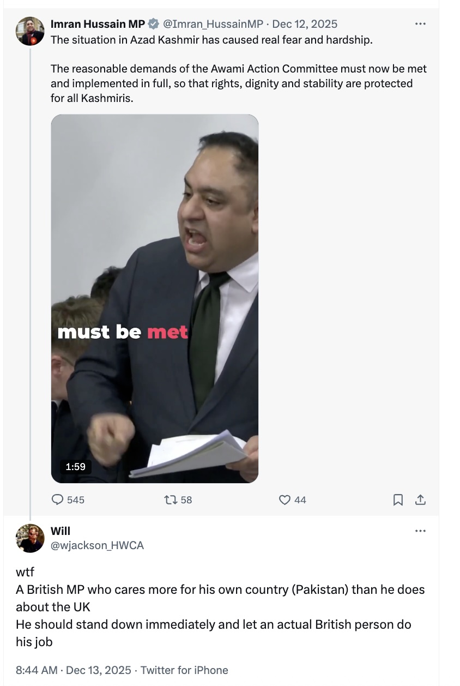
Task: Open the @Imran_HussainMP handle link
Action: pos(214,24)
